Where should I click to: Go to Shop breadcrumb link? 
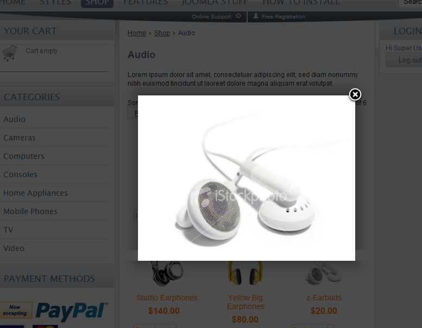click(x=162, y=33)
